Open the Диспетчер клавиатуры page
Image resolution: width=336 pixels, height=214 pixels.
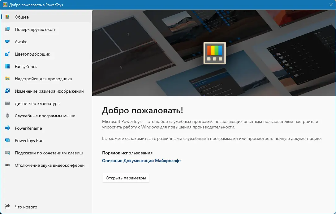click(x=46, y=103)
